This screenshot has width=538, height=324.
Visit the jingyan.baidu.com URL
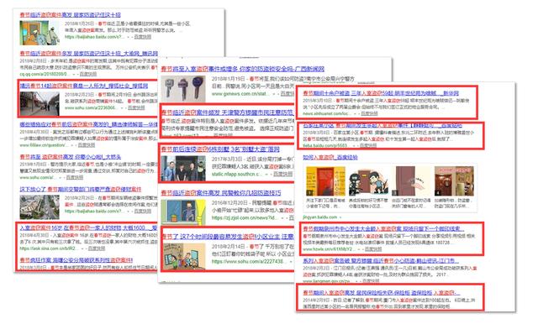point(319,217)
